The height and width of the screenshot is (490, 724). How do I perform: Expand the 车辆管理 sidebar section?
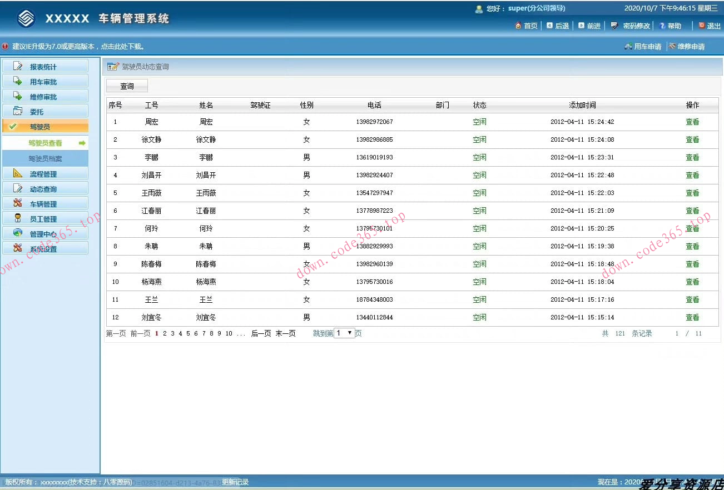[x=45, y=204]
